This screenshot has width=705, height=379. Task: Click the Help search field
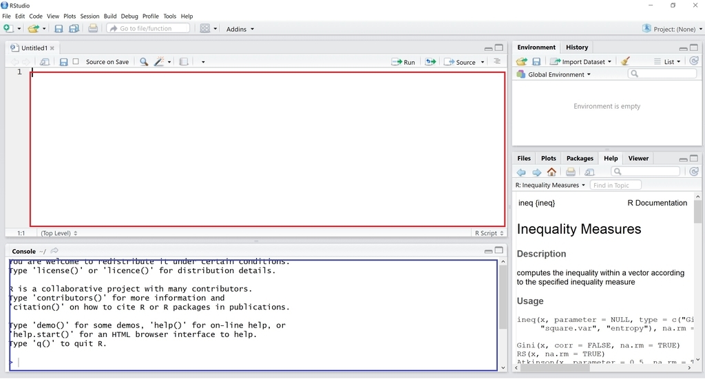coord(646,171)
